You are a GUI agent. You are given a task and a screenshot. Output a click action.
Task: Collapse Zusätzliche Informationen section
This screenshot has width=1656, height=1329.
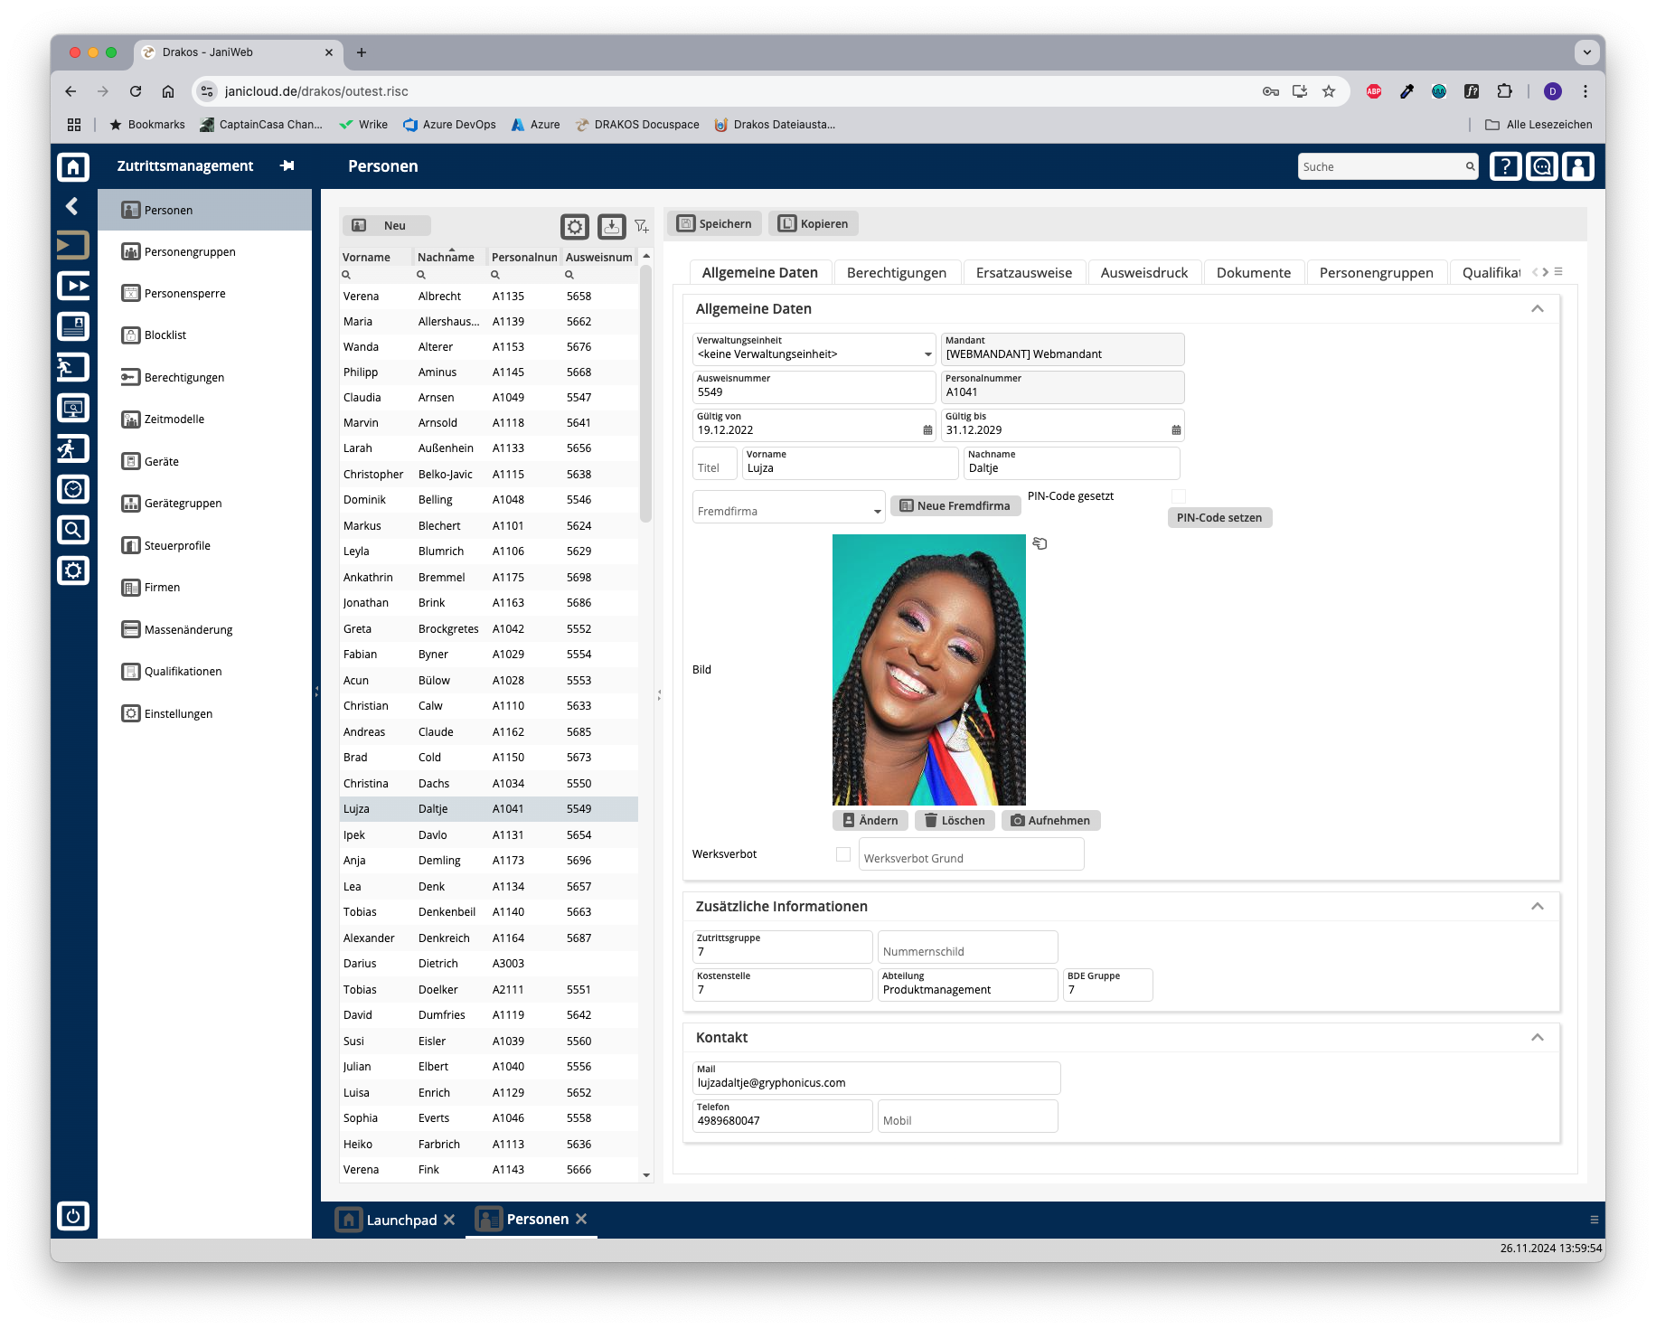pos(1538,907)
